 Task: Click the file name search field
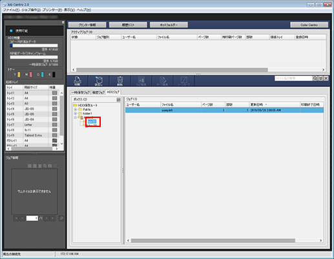(293, 79)
